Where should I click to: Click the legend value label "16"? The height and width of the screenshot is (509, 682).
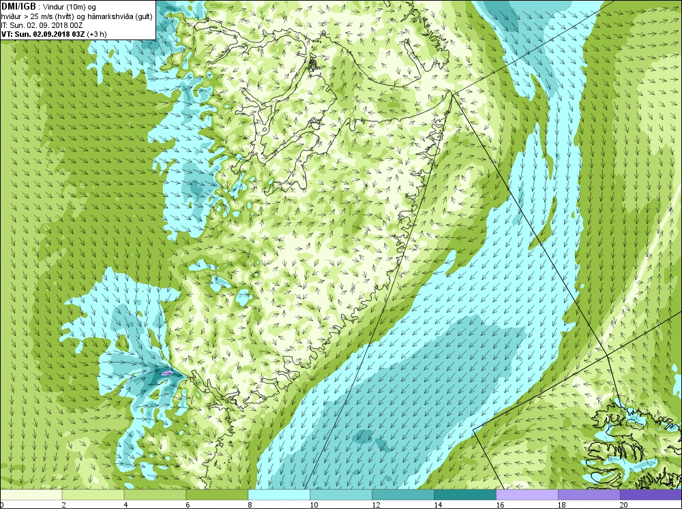[x=500, y=505]
